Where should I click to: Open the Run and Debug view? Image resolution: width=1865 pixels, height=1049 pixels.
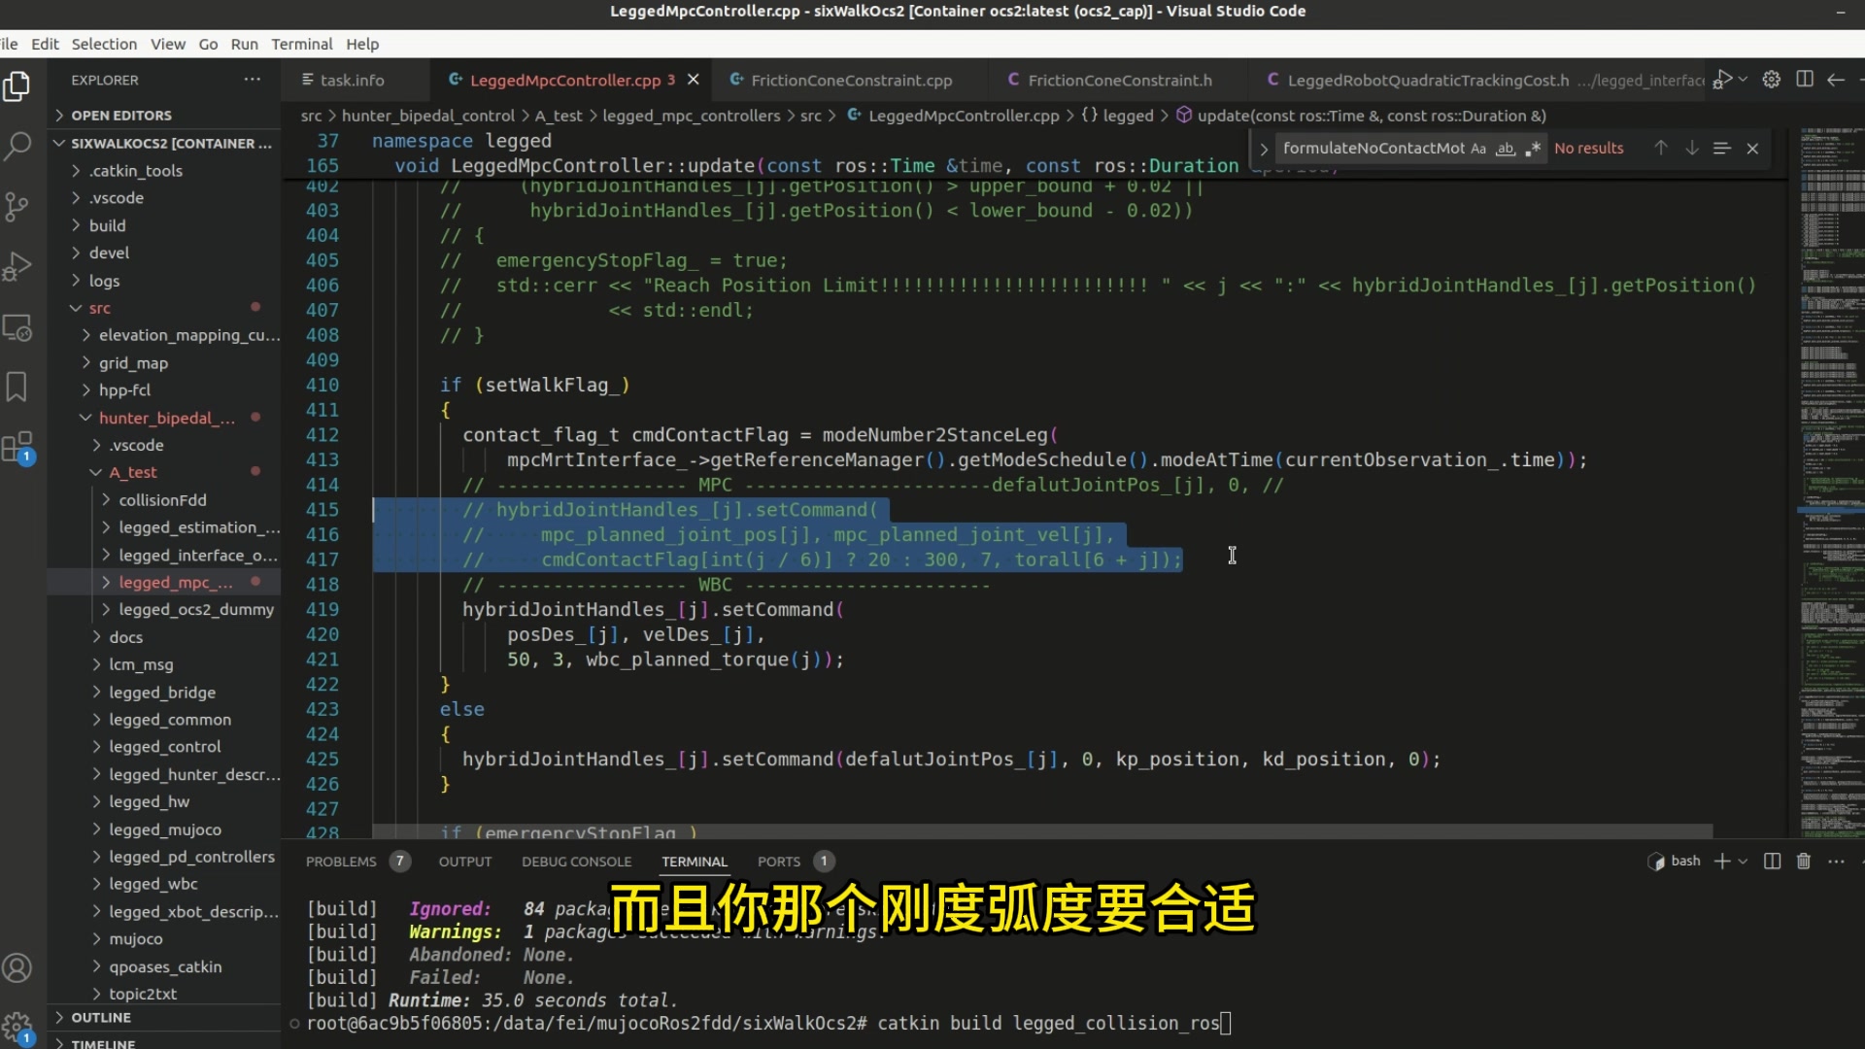18,266
